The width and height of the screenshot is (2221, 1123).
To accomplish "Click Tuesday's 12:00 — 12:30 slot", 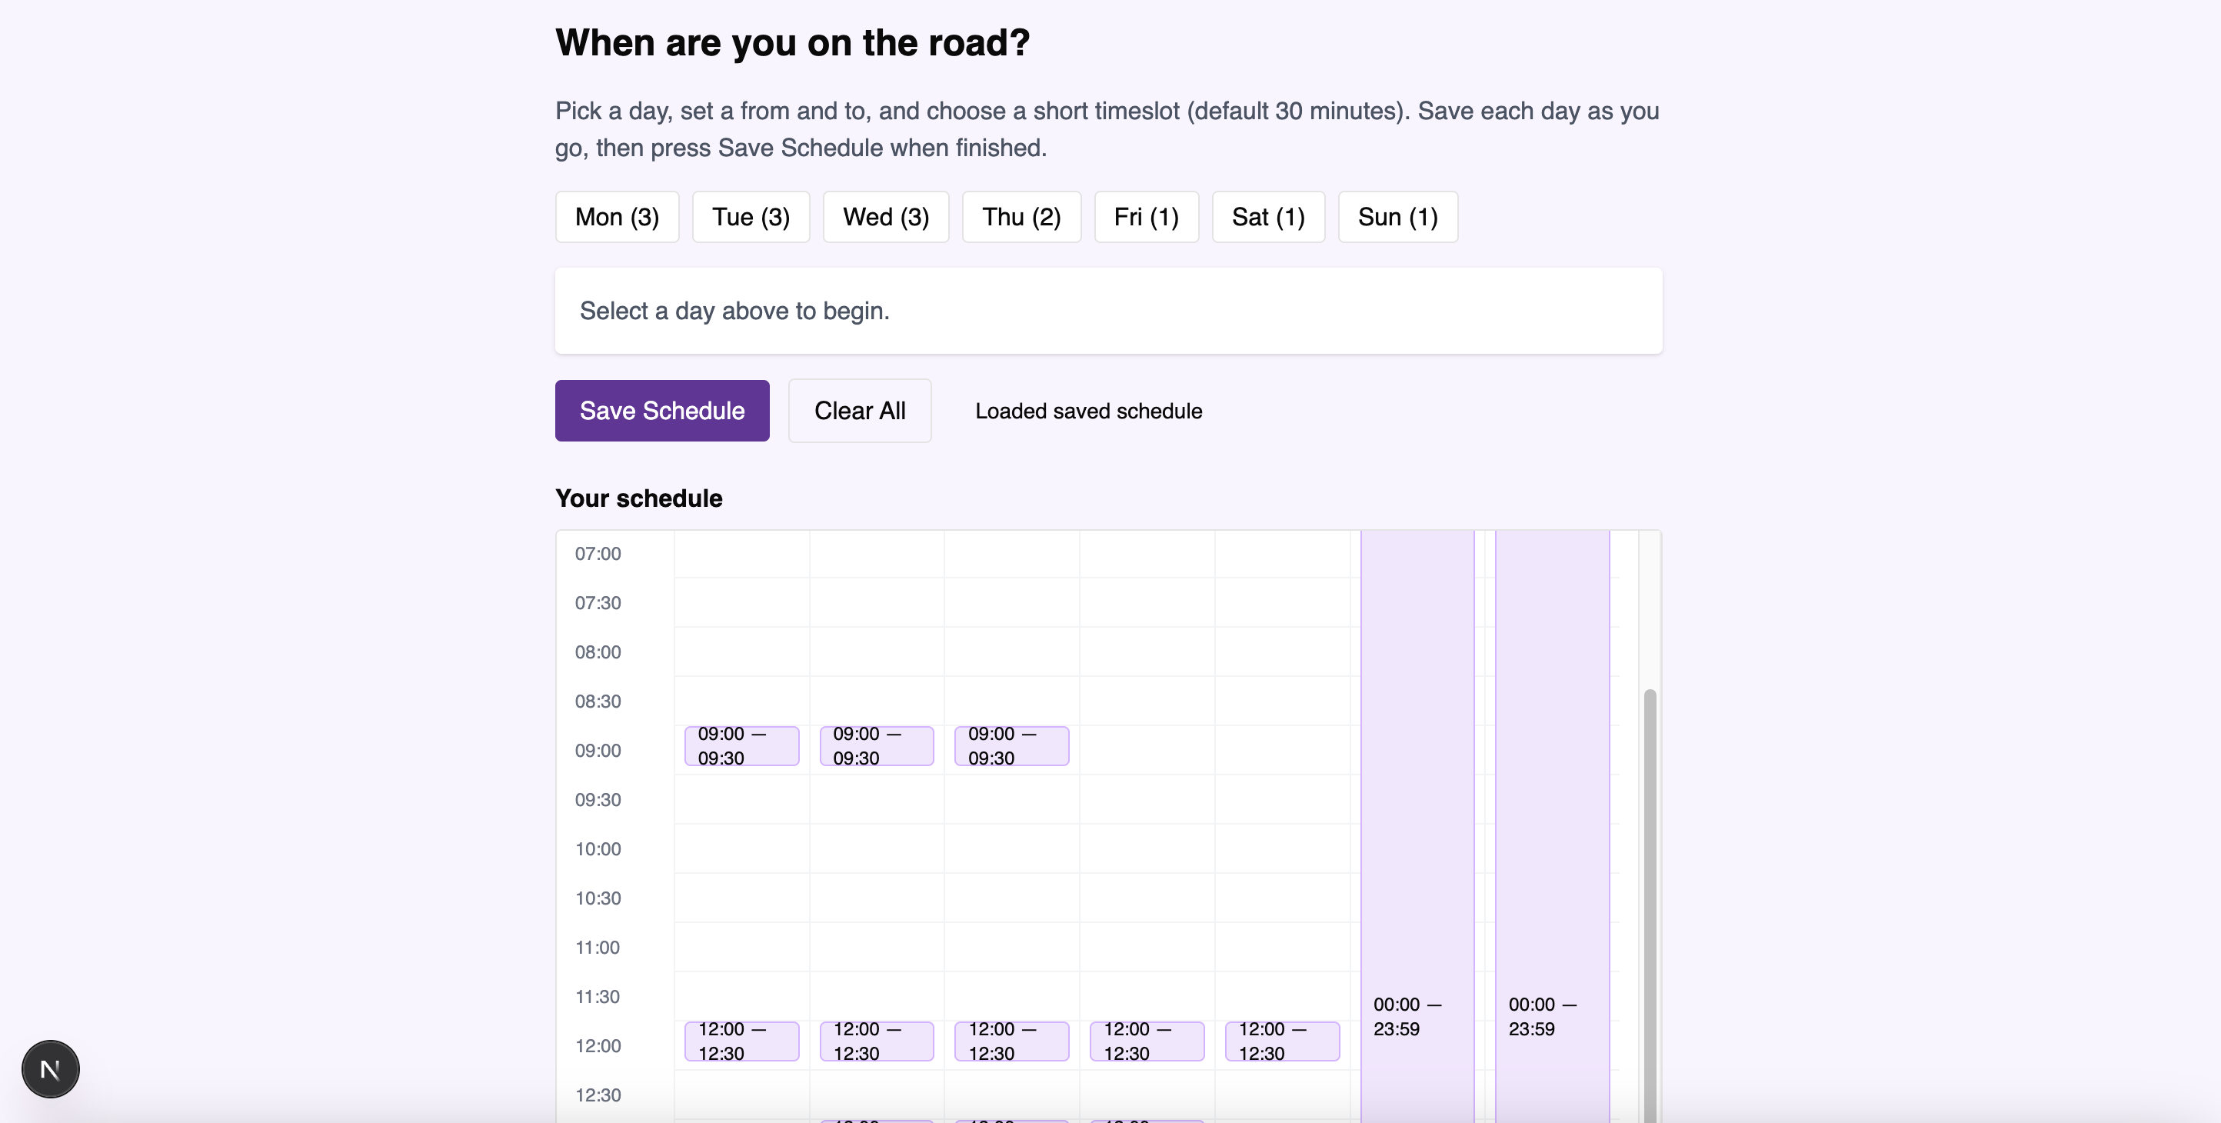I will pyautogui.click(x=876, y=1041).
